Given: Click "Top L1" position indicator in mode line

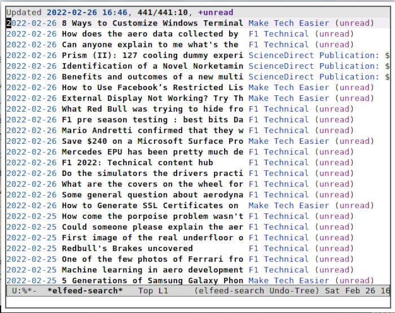Looking at the screenshot, I should pos(153,290).
